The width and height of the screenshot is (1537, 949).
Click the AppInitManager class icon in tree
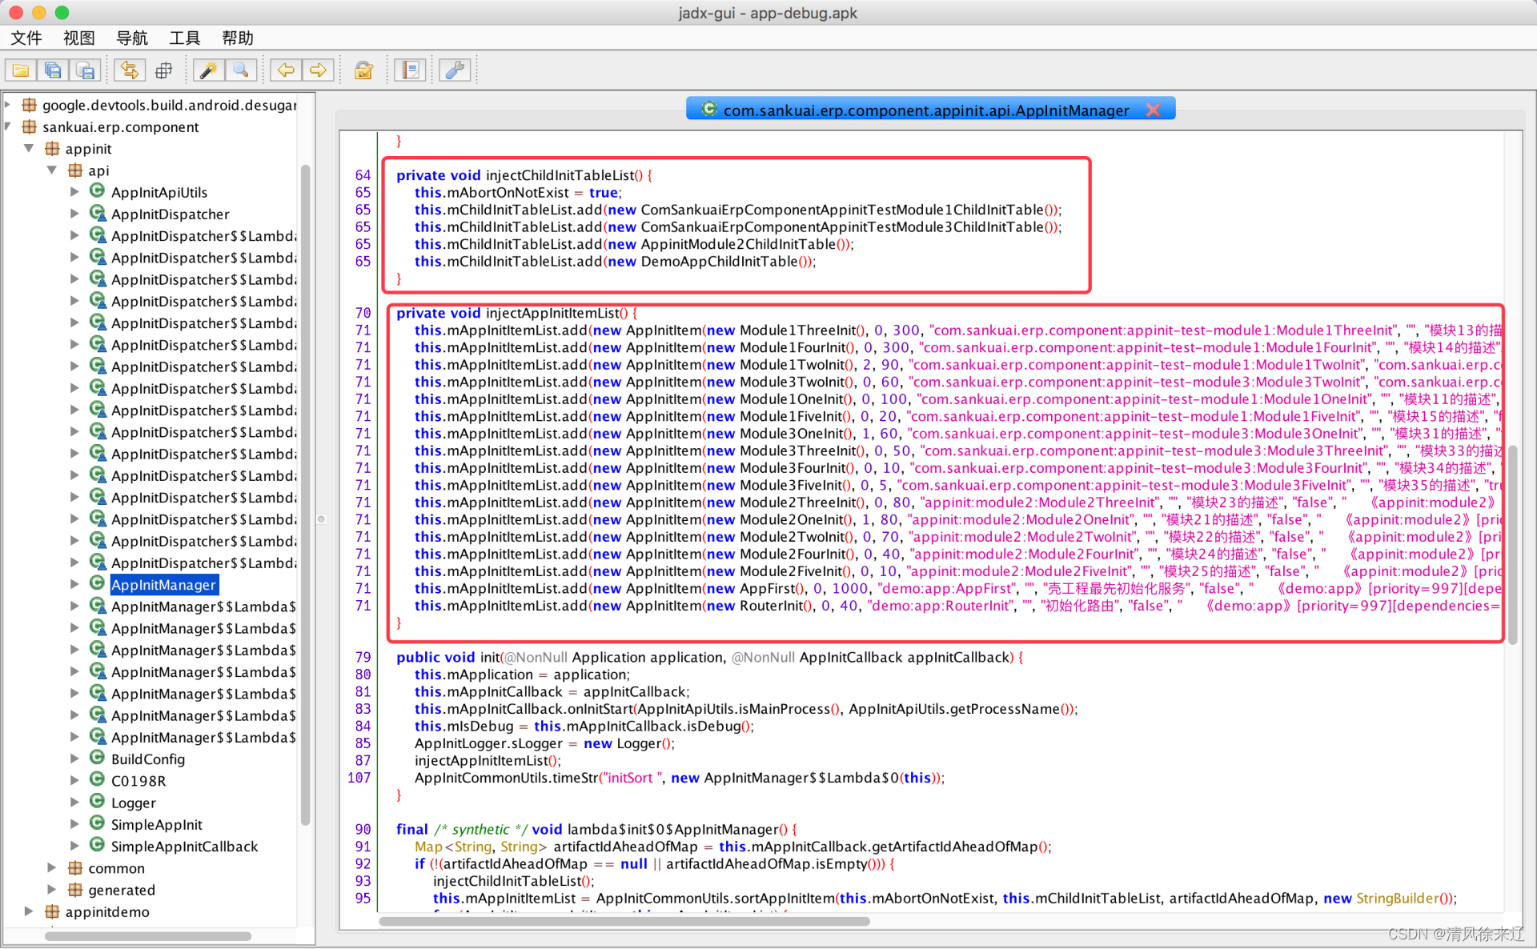[97, 583]
